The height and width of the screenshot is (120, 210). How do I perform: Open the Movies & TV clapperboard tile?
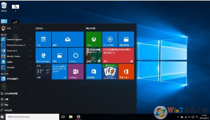click(126, 39)
